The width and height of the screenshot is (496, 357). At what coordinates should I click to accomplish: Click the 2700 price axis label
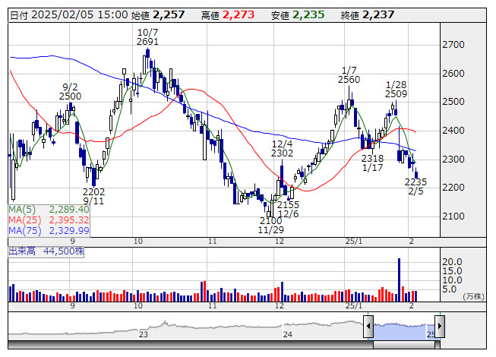click(x=453, y=45)
